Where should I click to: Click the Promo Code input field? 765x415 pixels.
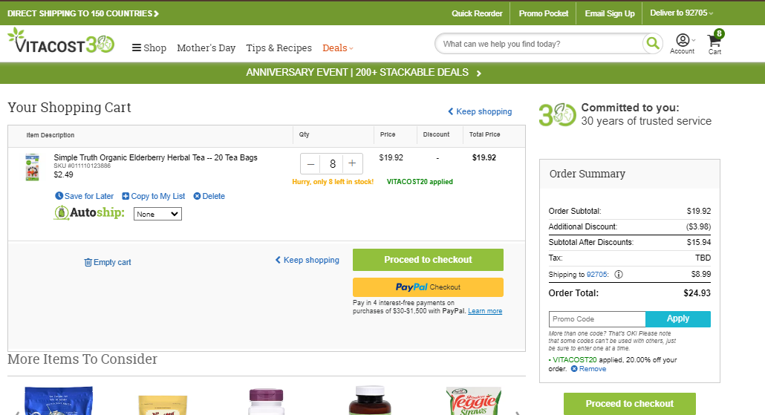(x=597, y=319)
